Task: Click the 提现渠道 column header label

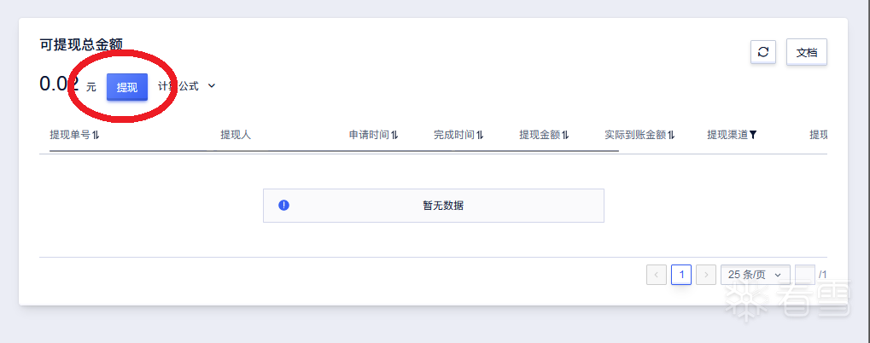Action: 727,135
